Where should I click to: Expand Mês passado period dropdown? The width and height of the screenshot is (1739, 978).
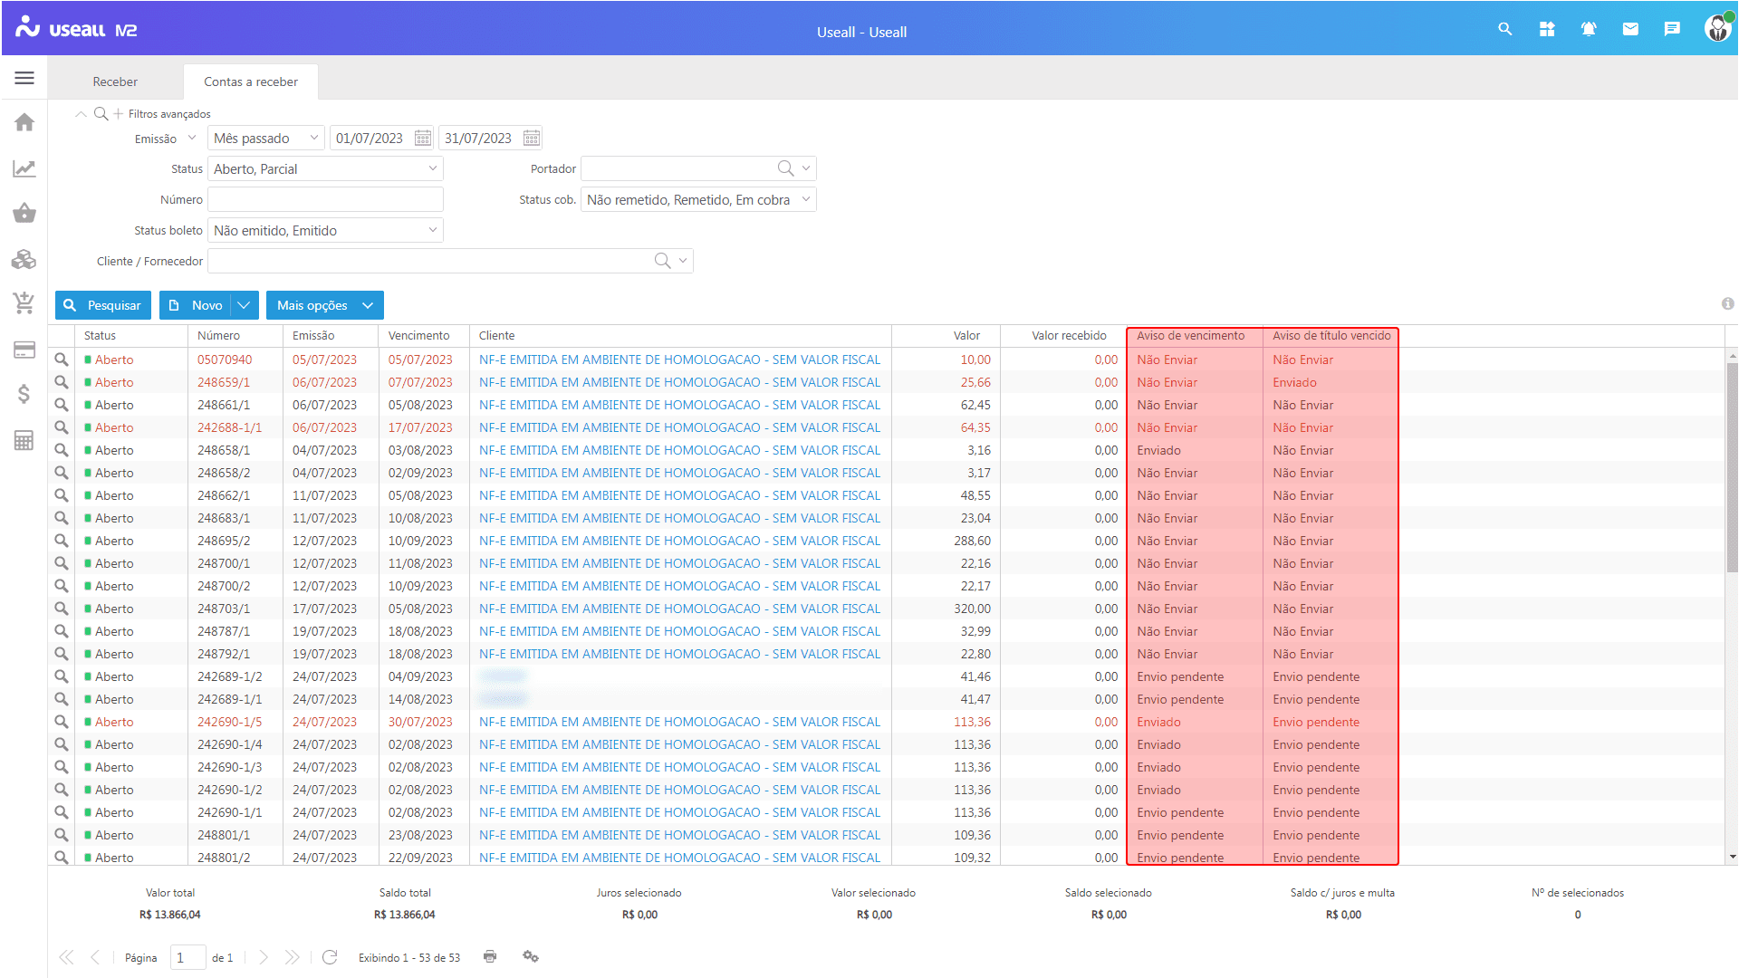314,139
